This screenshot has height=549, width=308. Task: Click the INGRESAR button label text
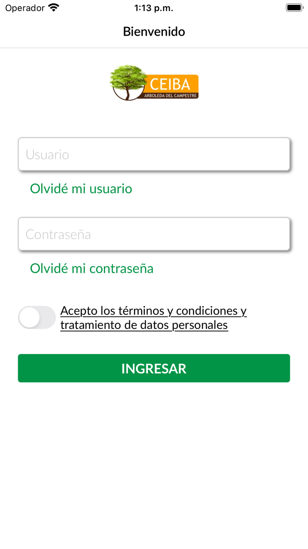[154, 369]
